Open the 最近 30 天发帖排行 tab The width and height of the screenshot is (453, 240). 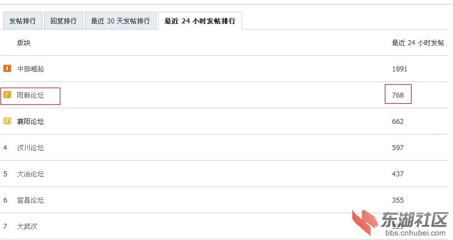click(x=120, y=21)
